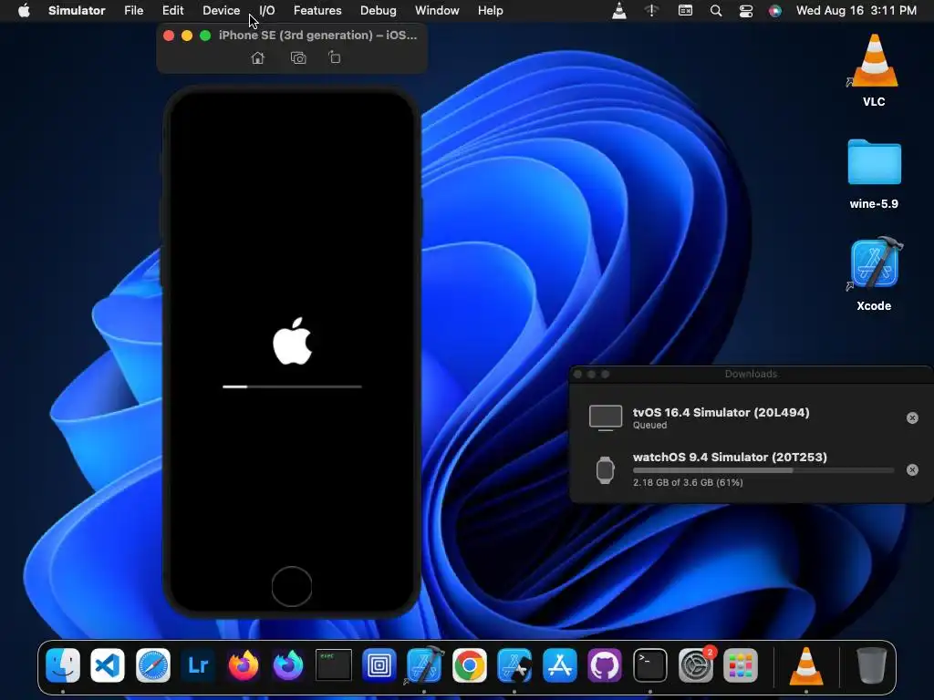This screenshot has width=934, height=700.
Task: Click the watchOS 9.4 download progress bar
Action: [763, 470]
